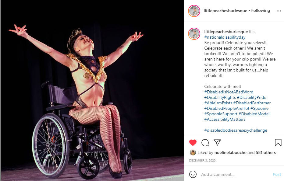
Task: Open the #DisabilityPride hashtag
Action: [x=252, y=97]
